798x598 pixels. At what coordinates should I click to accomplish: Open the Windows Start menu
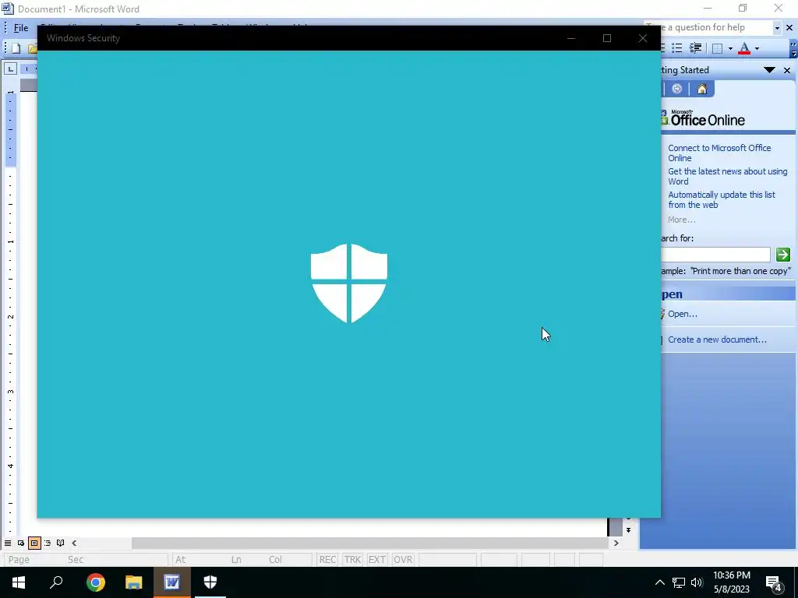tap(19, 582)
